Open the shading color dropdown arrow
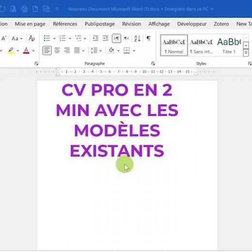The width and height of the screenshot is (252, 252). pos(118,51)
